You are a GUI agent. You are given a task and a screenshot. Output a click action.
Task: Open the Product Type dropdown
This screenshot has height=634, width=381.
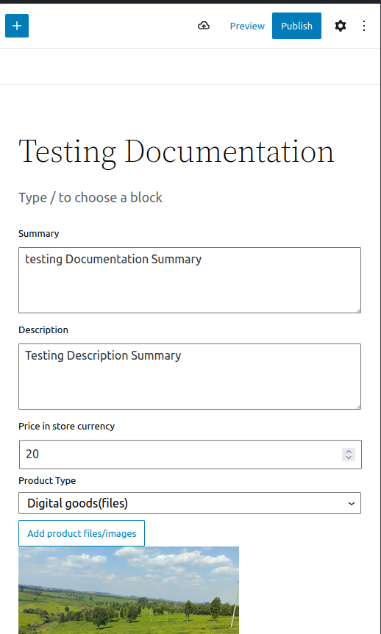pos(190,503)
